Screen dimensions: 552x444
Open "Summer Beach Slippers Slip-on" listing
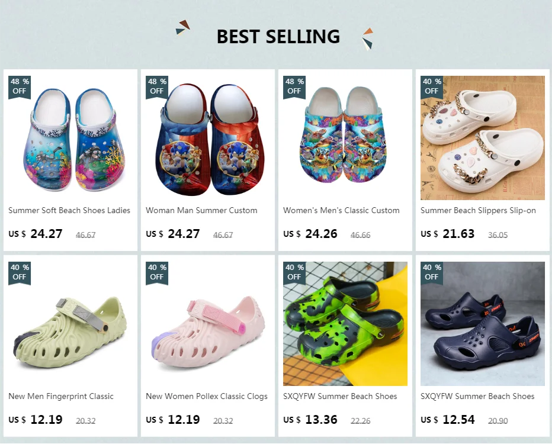point(478,210)
